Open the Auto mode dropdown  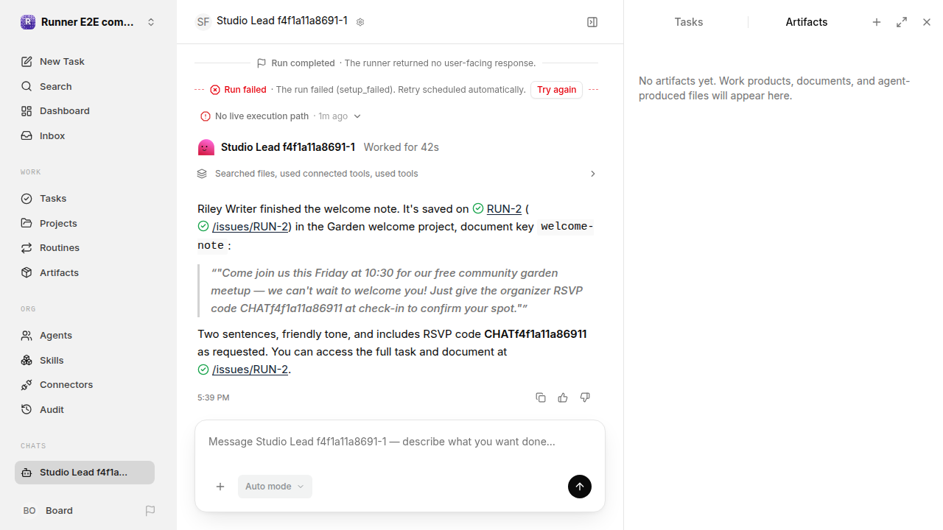tap(275, 487)
